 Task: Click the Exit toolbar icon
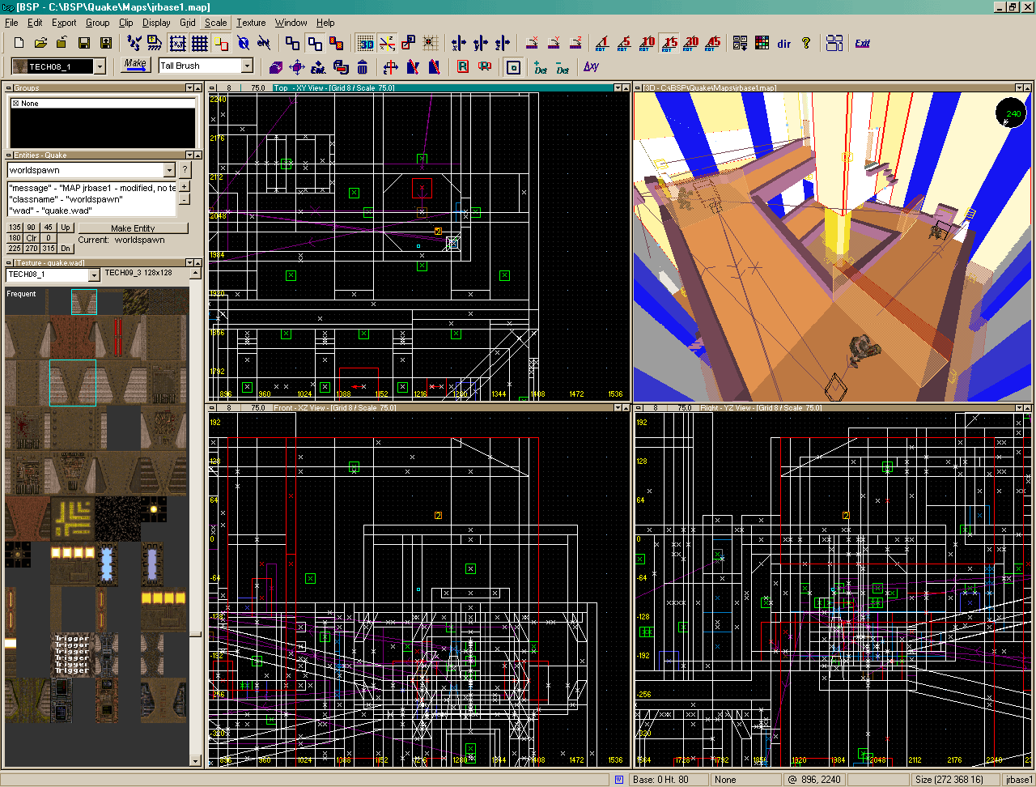863,43
